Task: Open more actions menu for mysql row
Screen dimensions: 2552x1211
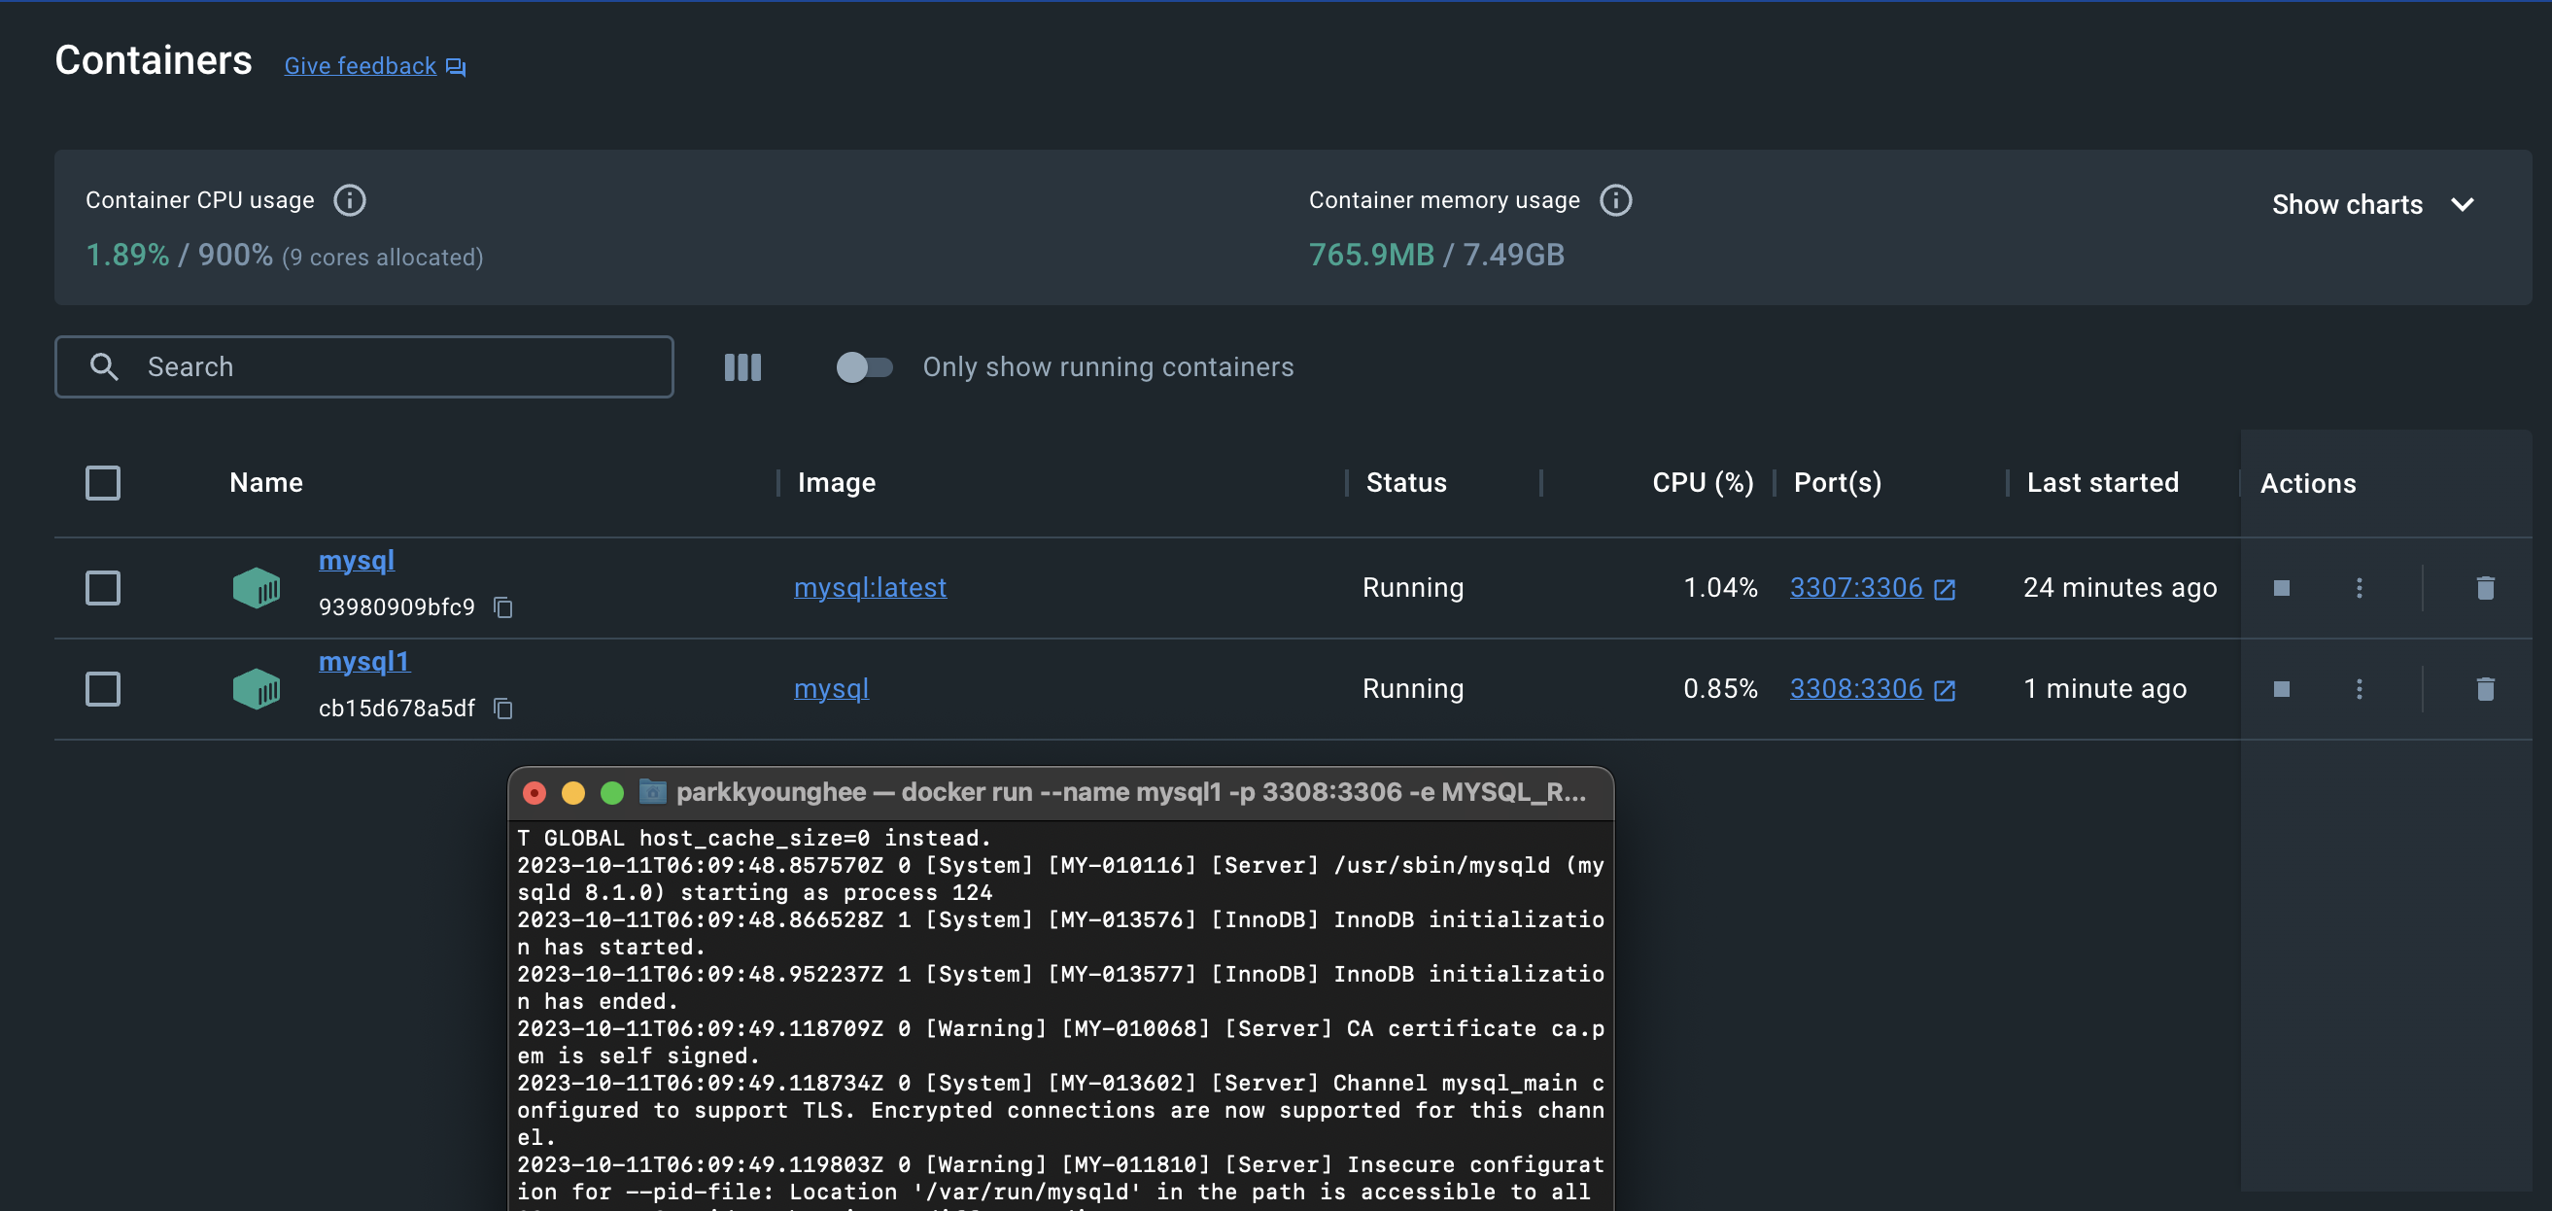Action: click(2359, 588)
